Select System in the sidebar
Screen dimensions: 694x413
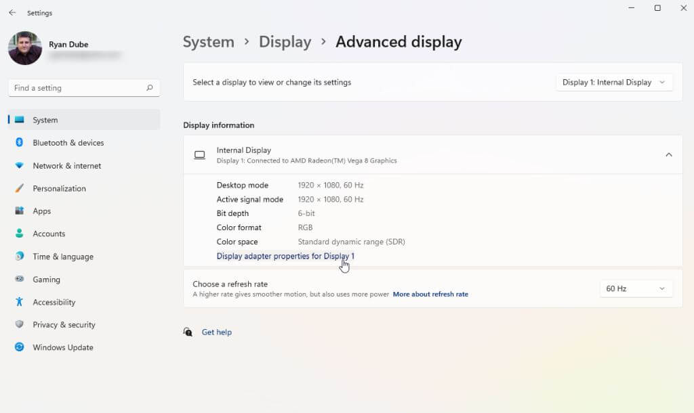click(x=45, y=120)
